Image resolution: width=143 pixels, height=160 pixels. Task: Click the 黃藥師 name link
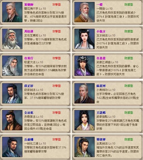click(29, 5)
